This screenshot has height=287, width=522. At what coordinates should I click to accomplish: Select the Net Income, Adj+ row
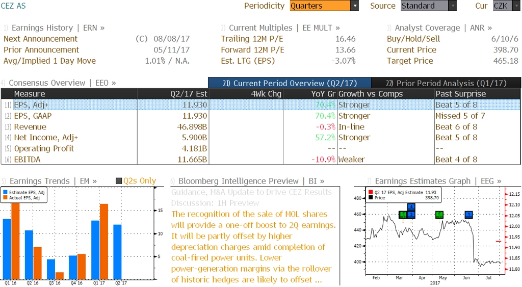260,138
